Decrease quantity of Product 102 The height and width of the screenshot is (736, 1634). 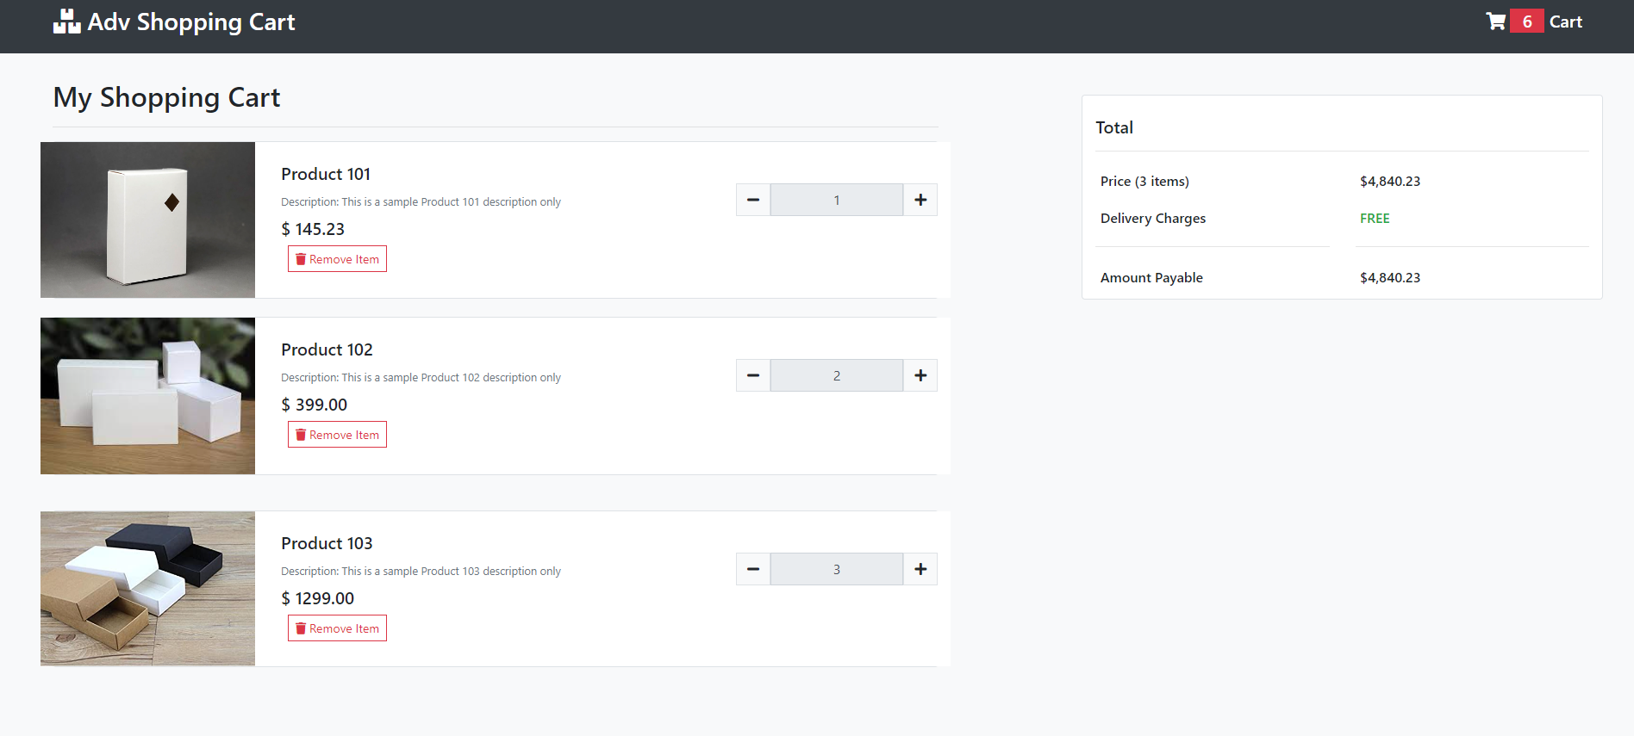pos(753,375)
